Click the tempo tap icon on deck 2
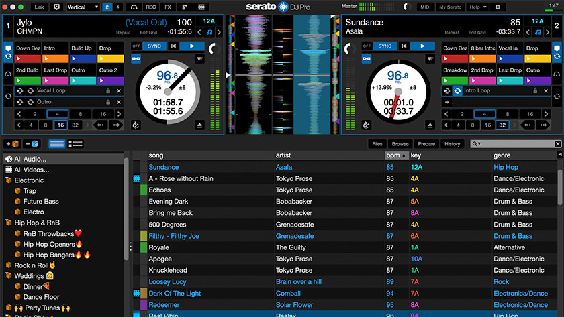 tap(366, 125)
